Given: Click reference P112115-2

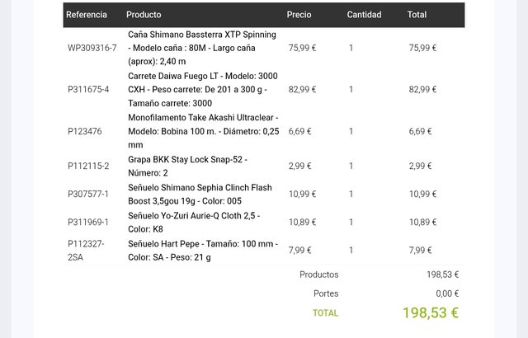Looking at the screenshot, I should pos(88,167).
